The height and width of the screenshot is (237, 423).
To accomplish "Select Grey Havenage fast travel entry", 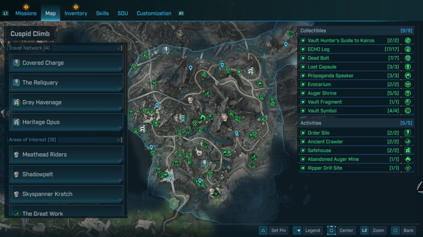I will [66, 102].
